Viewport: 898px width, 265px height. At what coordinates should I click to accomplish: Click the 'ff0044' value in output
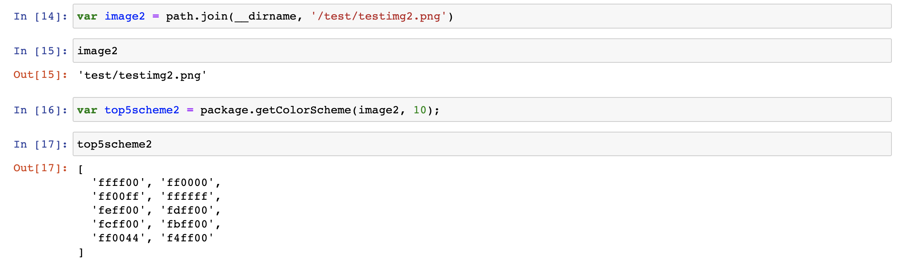[x=118, y=238]
